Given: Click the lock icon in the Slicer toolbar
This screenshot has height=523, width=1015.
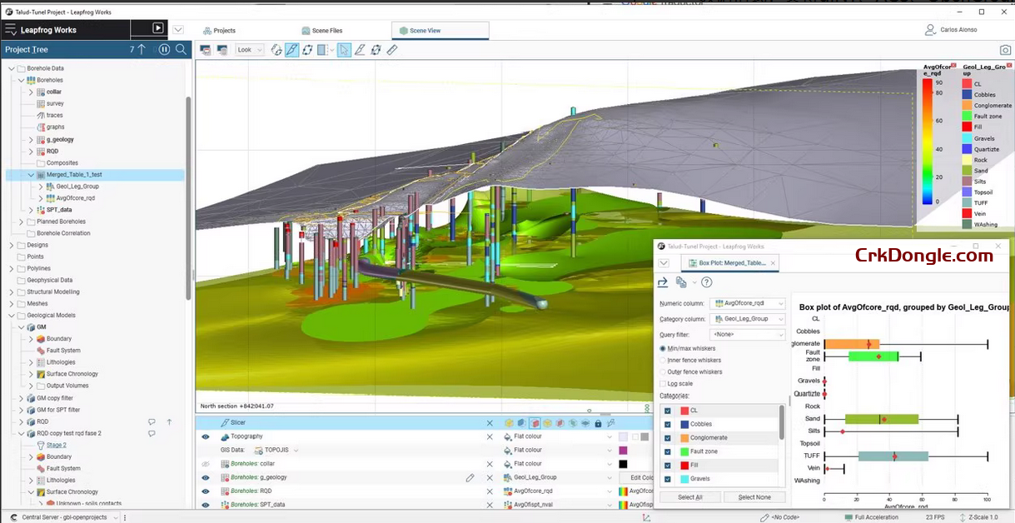Looking at the screenshot, I should tap(598, 423).
